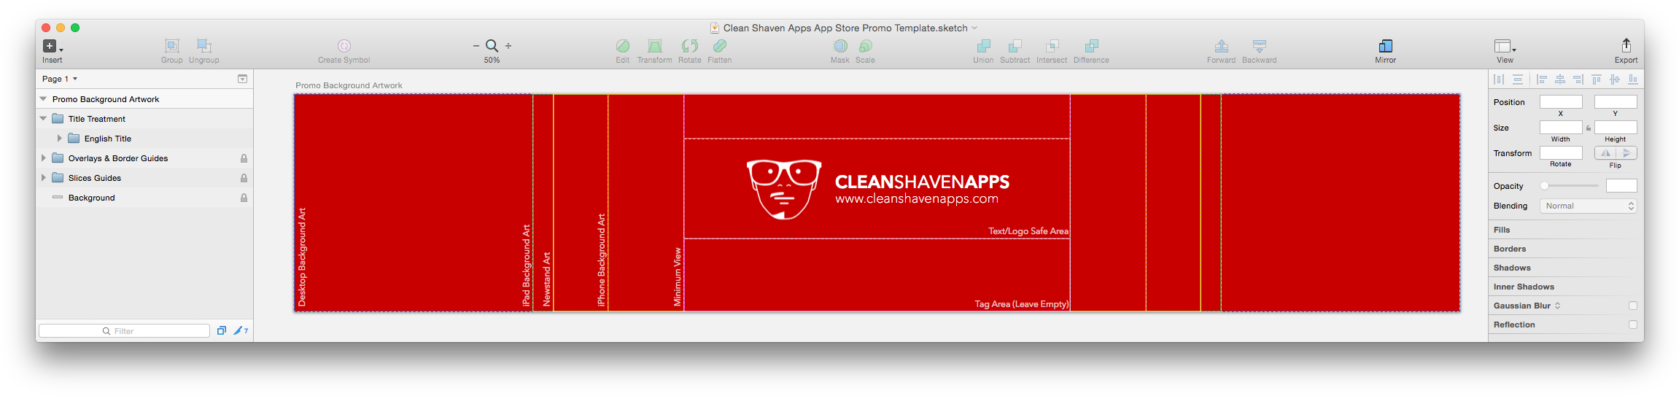Image resolution: width=1679 pixels, height=396 pixels.
Task: Click the Scale toolbar icon
Action: (x=865, y=46)
